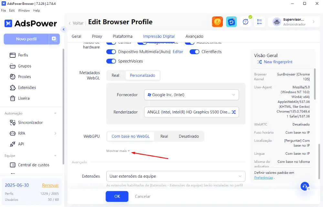Image resolution: width=323 pixels, height=207 pixels.
Task: Click the Supervisor avatar icon
Action: pyautogui.click(x=277, y=22)
